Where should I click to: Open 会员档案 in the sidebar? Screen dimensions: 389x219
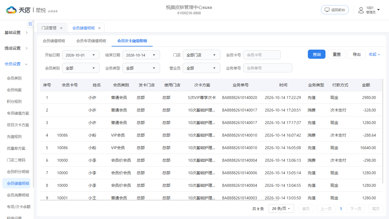[14, 90]
